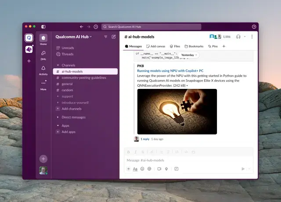Screen dimensions: 281x202
Task: Start a huddle with headphones icon
Action: (238, 37)
